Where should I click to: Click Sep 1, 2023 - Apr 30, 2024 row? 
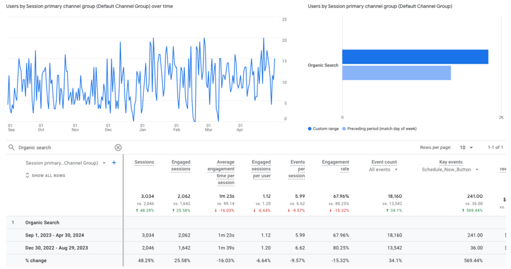point(256,235)
